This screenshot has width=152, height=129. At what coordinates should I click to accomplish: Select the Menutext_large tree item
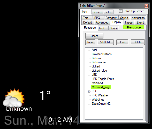[x=101, y=87]
